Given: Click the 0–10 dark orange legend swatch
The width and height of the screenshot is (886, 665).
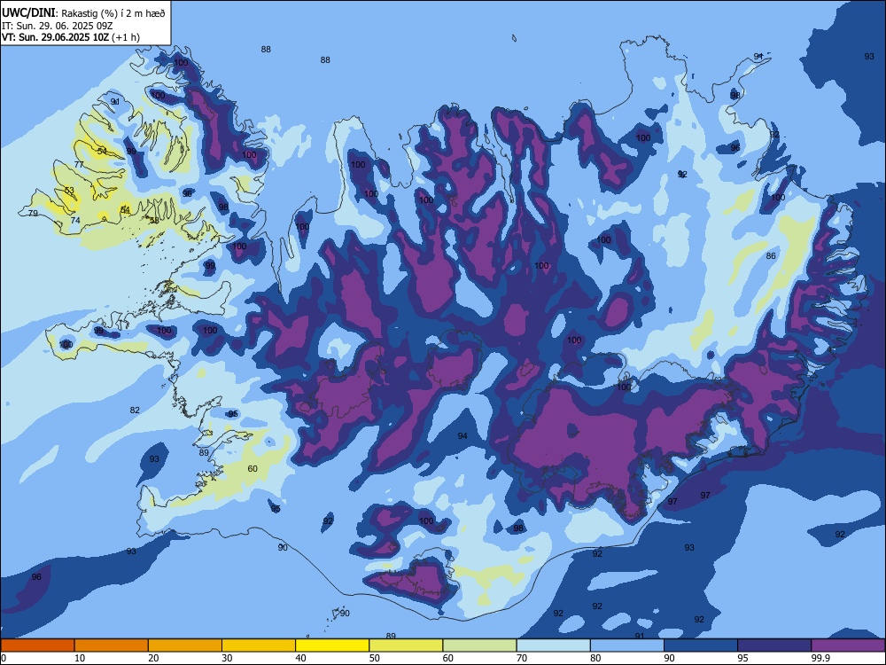Looking at the screenshot, I should pyautogui.click(x=37, y=645).
